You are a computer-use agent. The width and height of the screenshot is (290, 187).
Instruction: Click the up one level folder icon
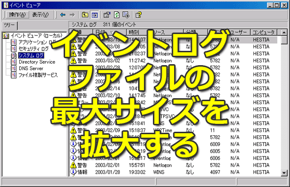tap(85, 15)
